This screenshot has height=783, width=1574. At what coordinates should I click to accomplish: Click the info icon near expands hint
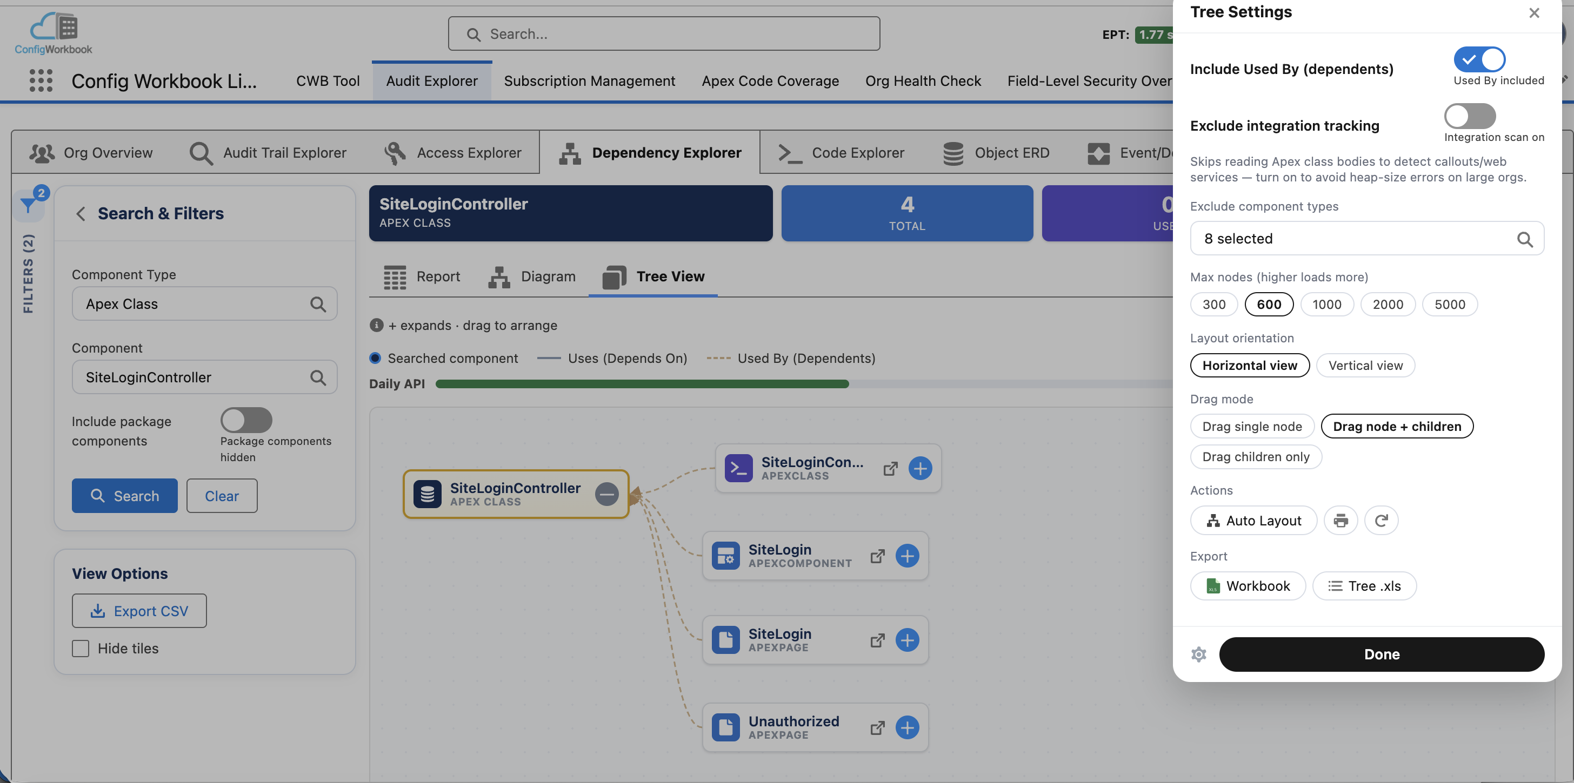(376, 325)
